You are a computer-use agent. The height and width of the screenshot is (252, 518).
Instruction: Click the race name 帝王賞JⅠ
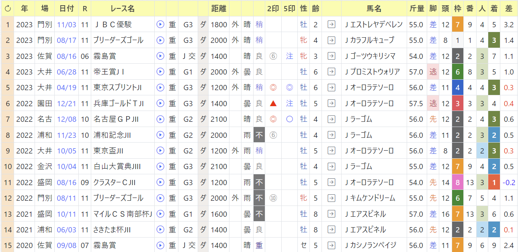(x=109, y=72)
